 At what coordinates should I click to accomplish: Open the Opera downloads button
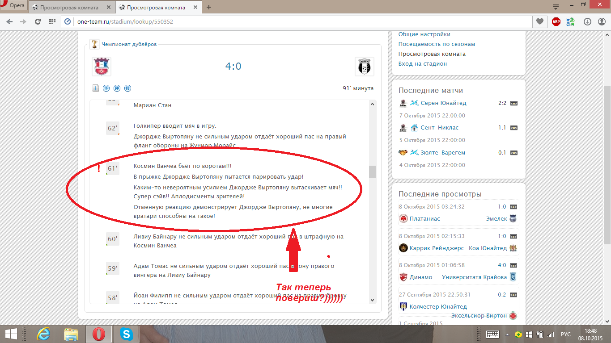pyautogui.click(x=588, y=21)
